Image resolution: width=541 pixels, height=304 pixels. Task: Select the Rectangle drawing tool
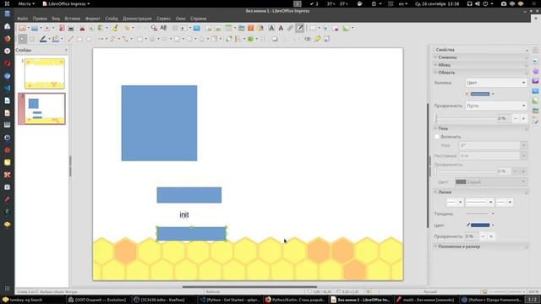pos(79,39)
